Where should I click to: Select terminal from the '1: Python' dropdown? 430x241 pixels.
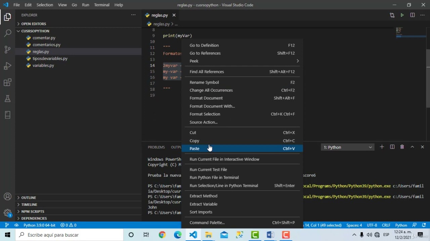348,147
